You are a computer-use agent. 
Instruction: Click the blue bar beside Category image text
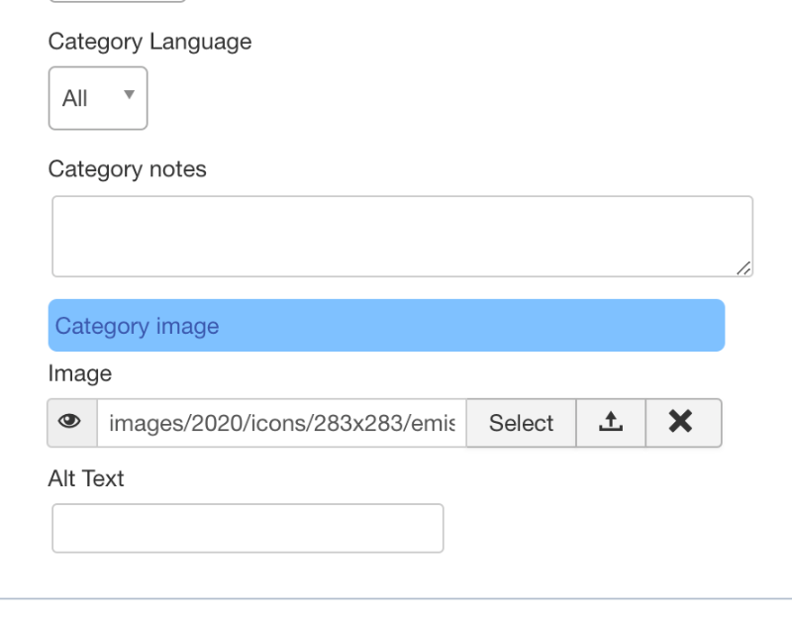click(x=472, y=326)
